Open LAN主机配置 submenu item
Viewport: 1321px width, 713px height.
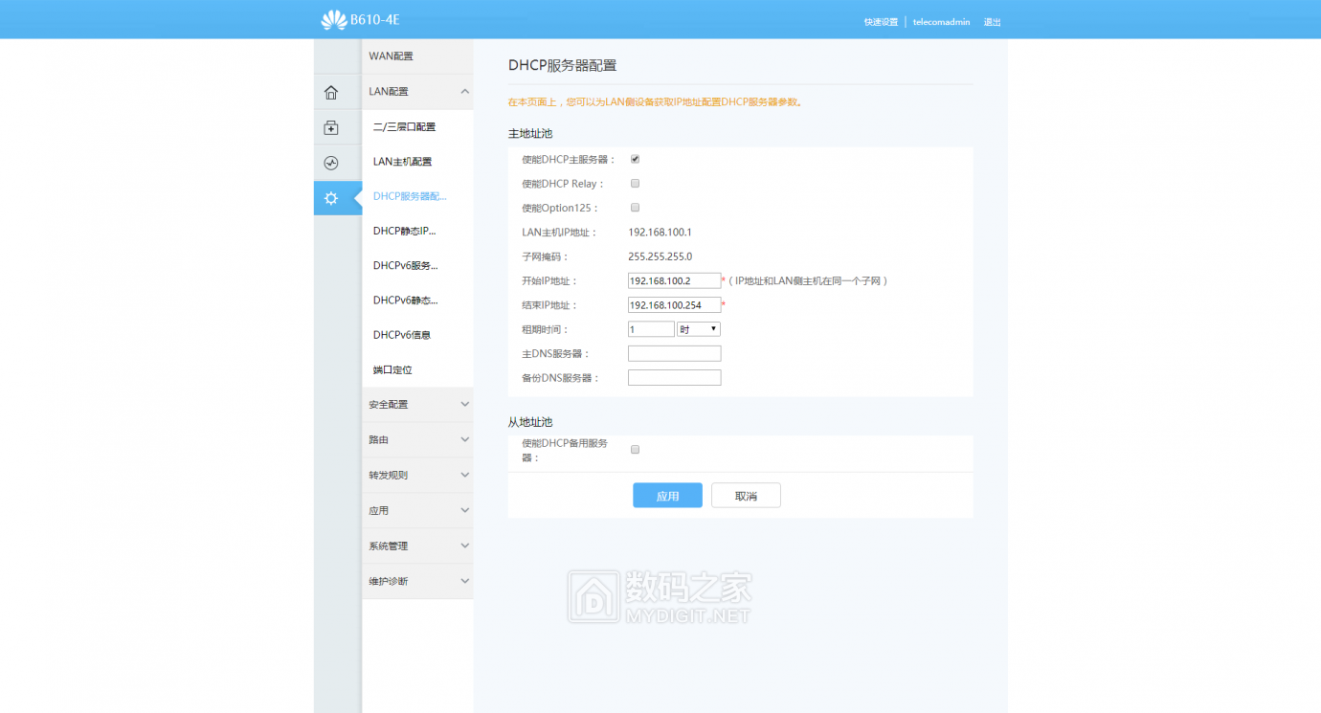pyautogui.click(x=402, y=162)
